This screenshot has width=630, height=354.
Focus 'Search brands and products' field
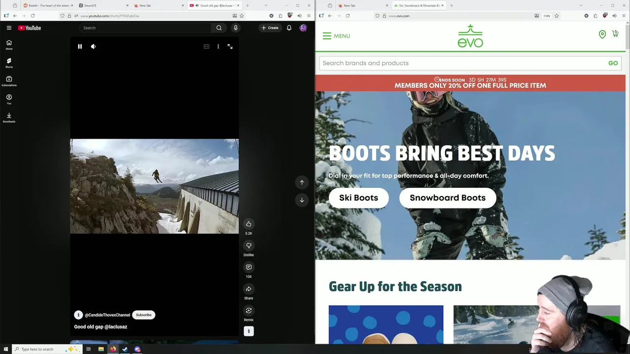[463, 63]
